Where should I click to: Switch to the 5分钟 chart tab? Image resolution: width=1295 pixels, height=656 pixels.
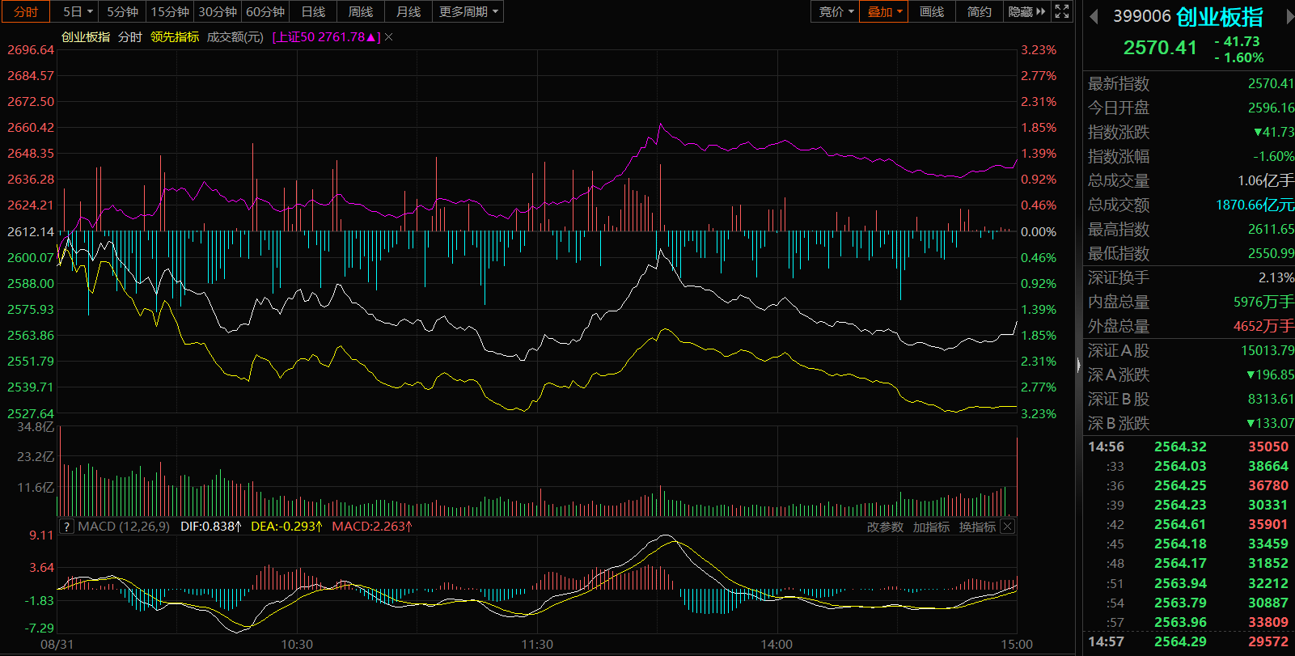point(123,11)
